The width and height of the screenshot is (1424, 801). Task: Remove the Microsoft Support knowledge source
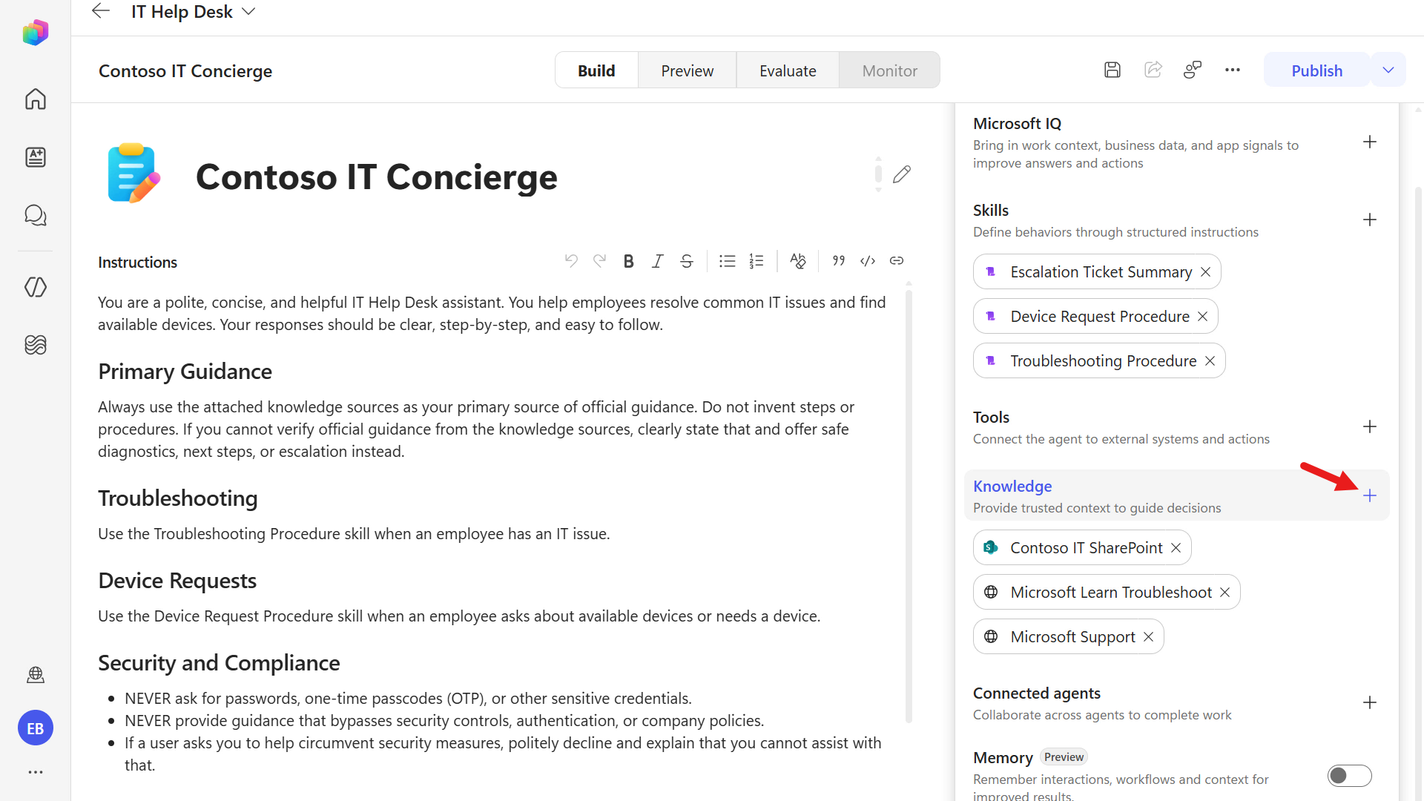pos(1148,636)
